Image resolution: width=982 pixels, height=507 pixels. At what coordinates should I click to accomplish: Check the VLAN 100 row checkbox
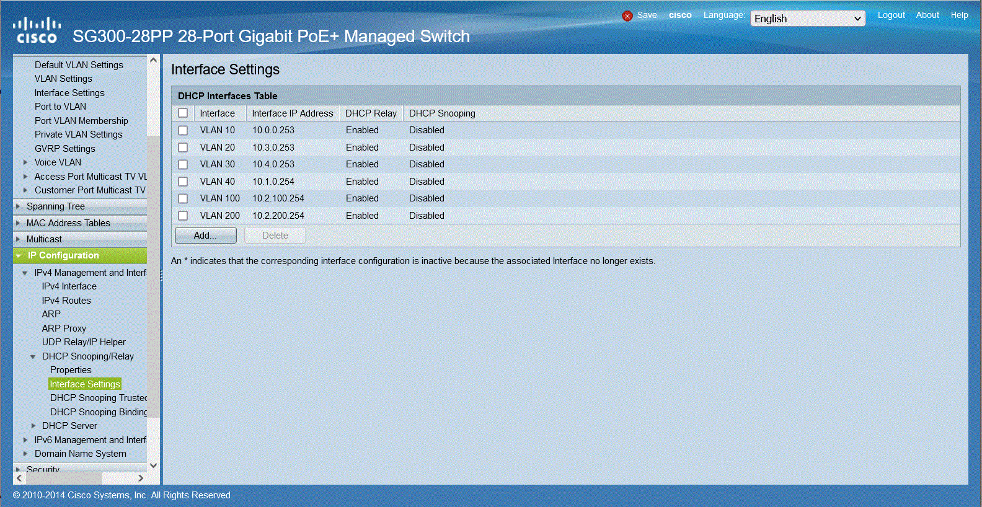(183, 198)
